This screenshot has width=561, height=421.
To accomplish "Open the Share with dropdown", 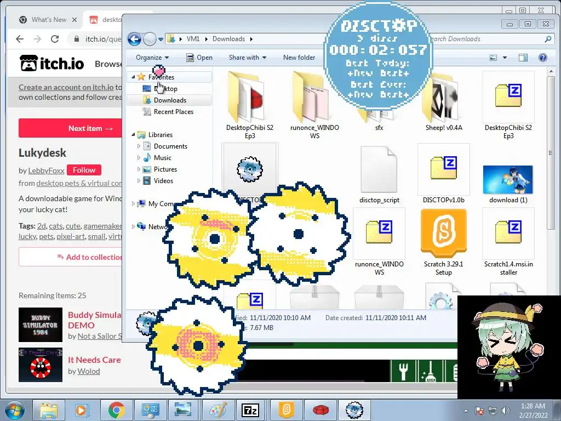I will click(x=248, y=57).
